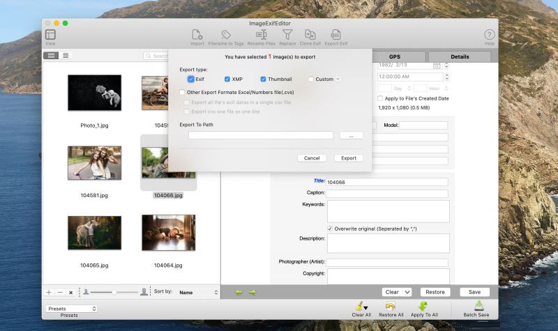558x331 pixels.
Task: Open Filename to Tags tool
Action: coord(226,35)
